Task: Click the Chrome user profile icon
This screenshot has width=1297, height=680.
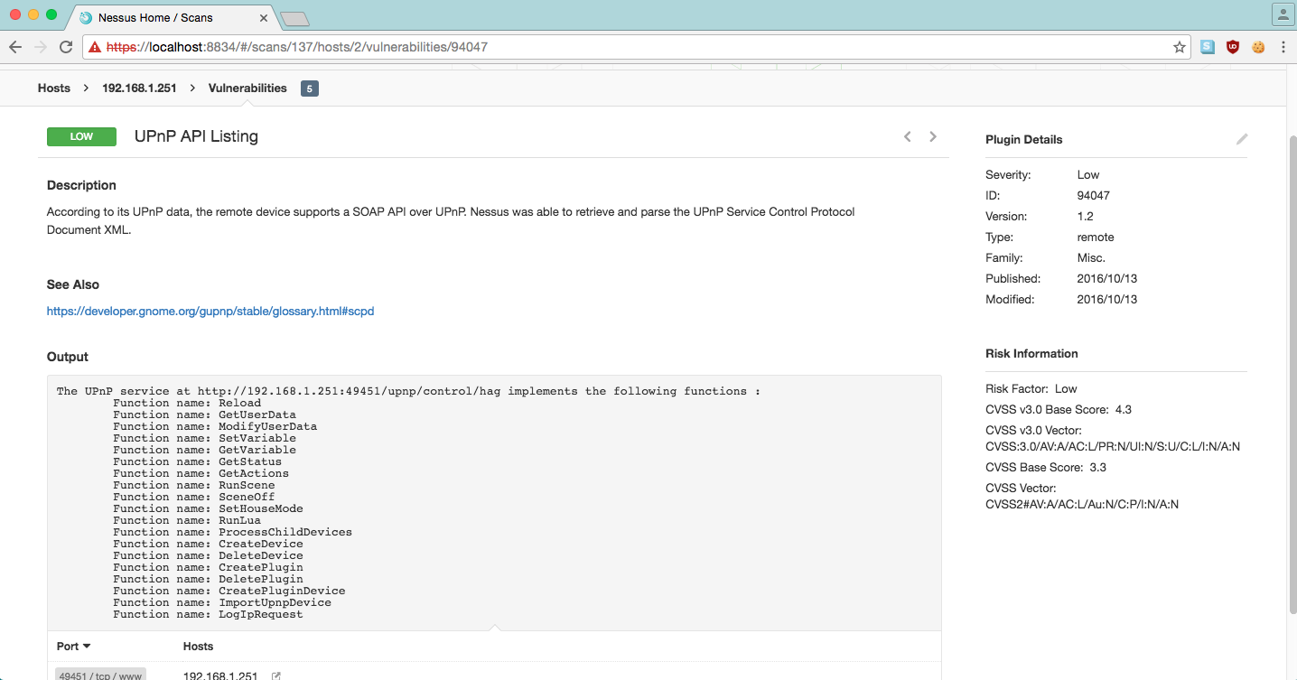Action: pyautogui.click(x=1283, y=14)
